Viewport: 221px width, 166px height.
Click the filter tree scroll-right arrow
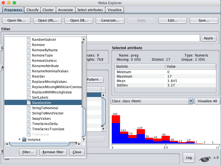pos(79,144)
